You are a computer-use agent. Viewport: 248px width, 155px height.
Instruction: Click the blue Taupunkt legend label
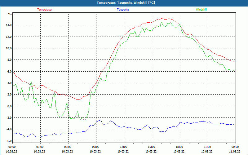123,10
